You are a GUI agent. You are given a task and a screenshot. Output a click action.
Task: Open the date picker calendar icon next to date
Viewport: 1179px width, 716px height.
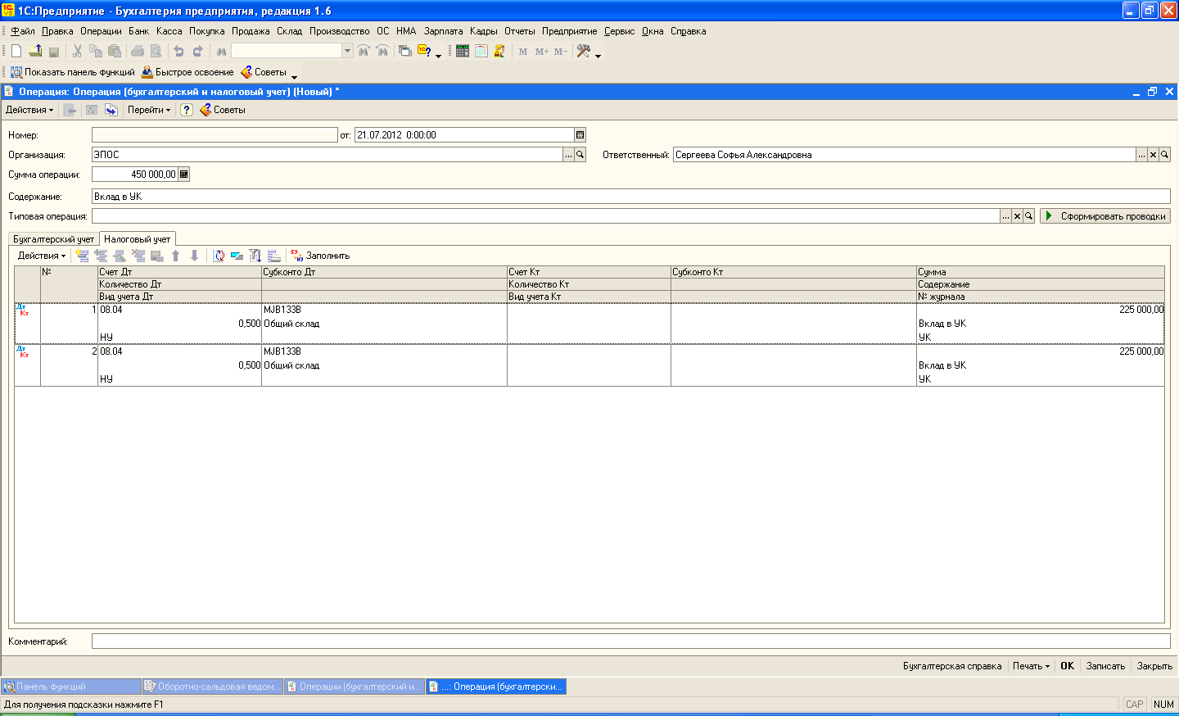(580, 135)
